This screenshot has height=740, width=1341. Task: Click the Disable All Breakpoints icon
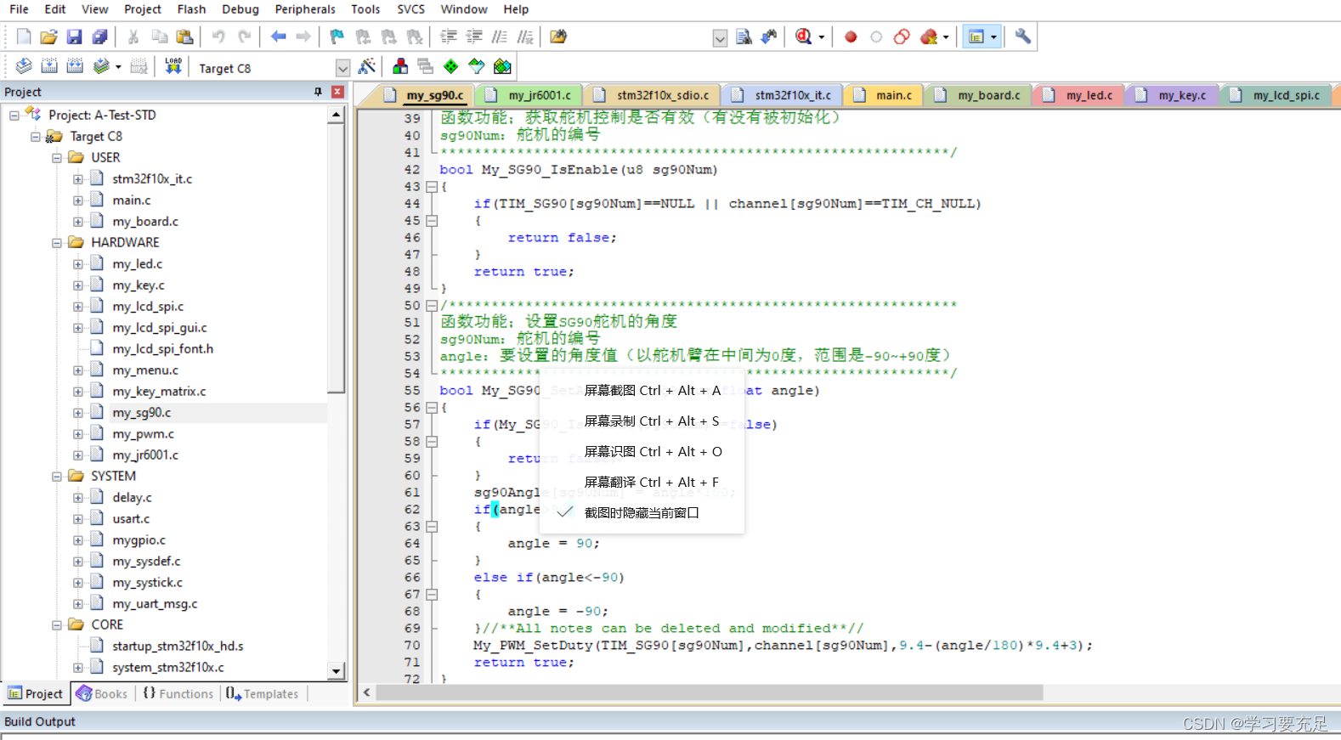click(902, 37)
